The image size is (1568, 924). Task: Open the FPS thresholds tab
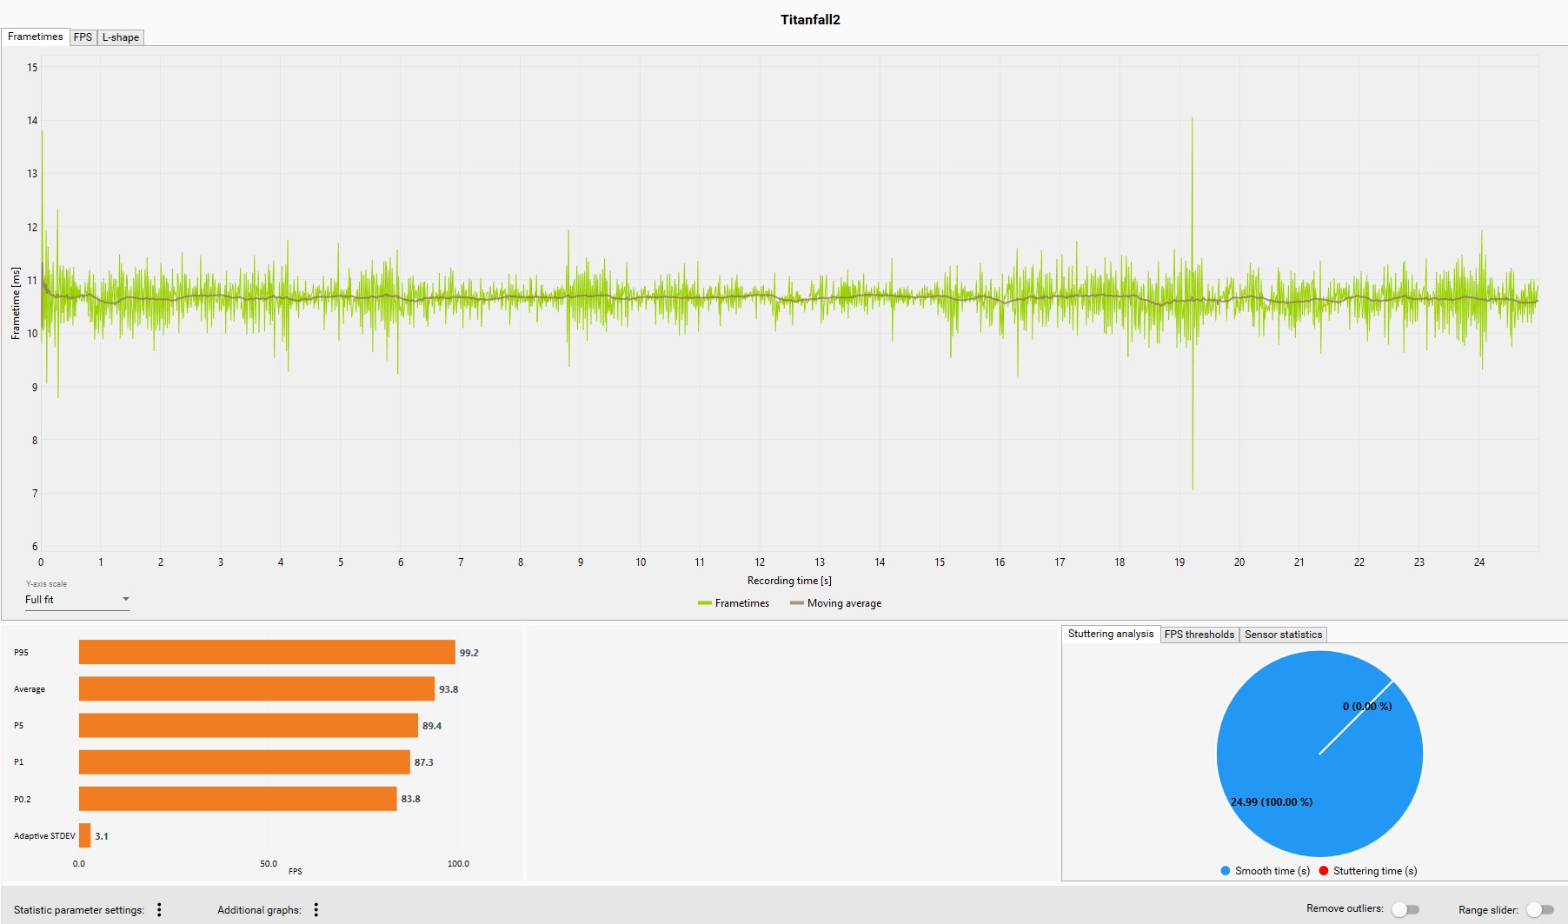pyautogui.click(x=1199, y=635)
